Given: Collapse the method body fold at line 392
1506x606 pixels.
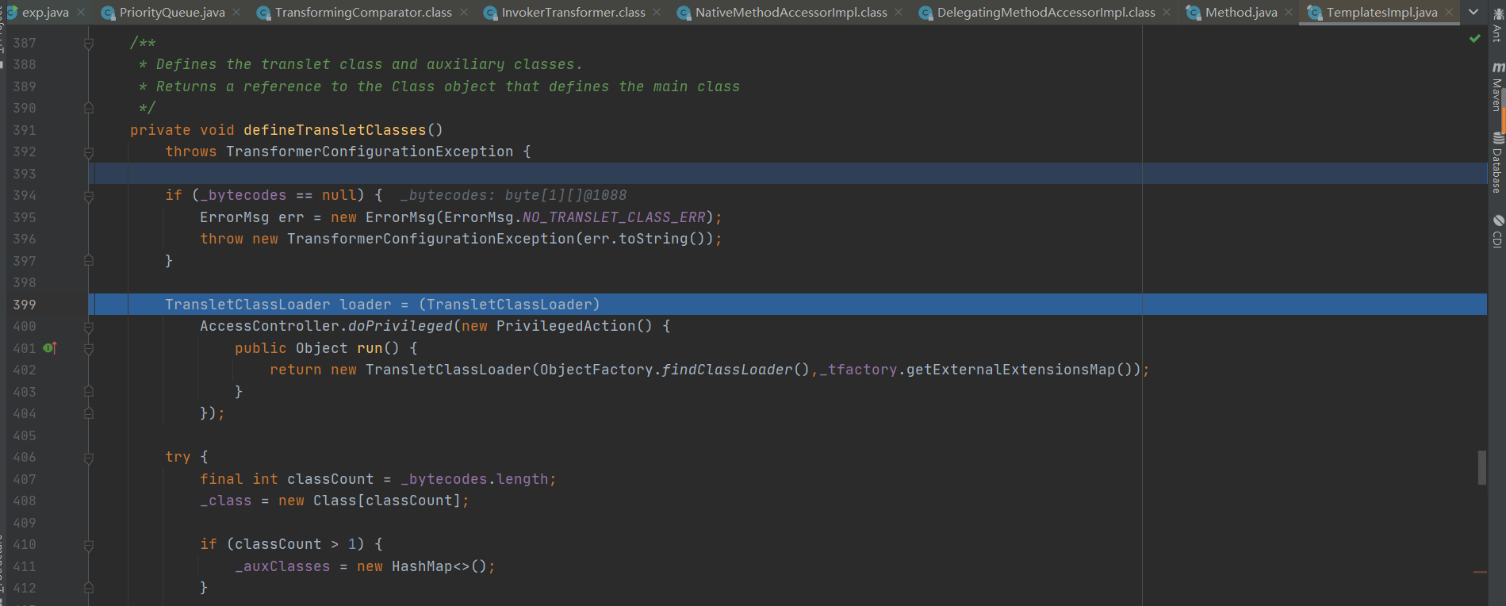Looking at the screenshot, I should coord(89,152).
